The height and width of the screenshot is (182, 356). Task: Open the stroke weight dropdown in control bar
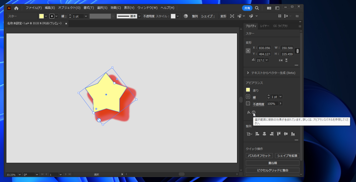[x=86, y=16]
